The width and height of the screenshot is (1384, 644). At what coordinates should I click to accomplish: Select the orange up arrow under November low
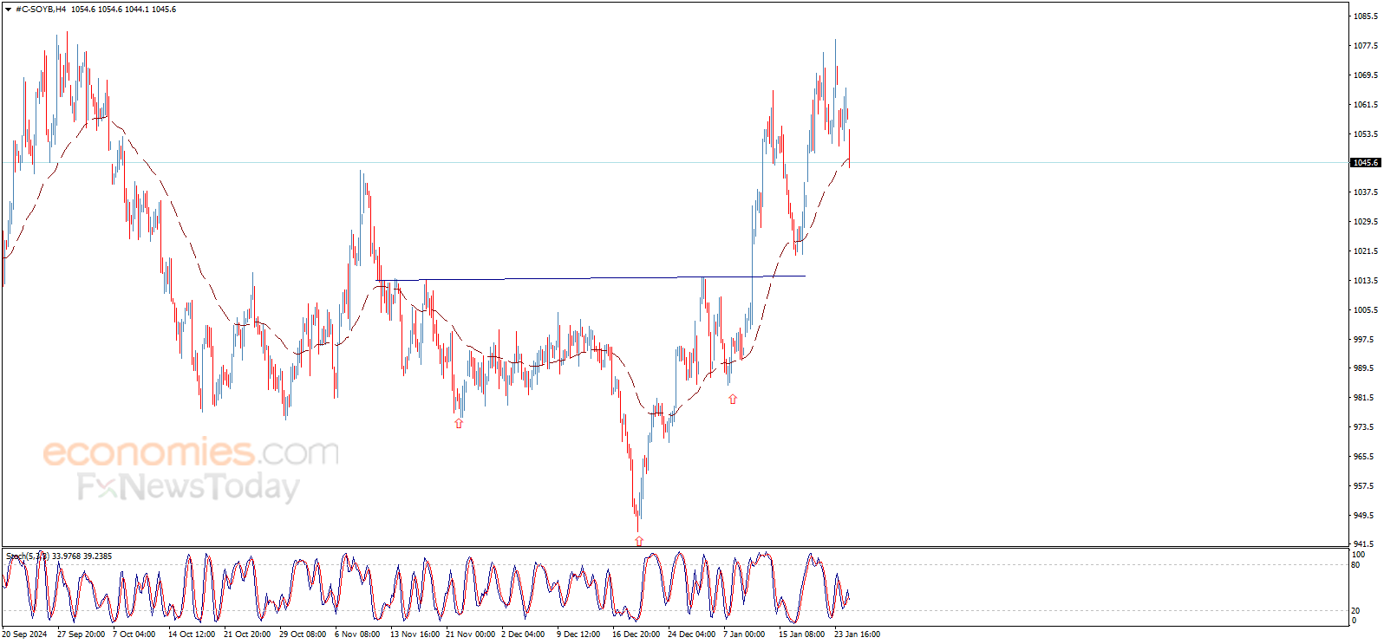[x=459, y=423]
